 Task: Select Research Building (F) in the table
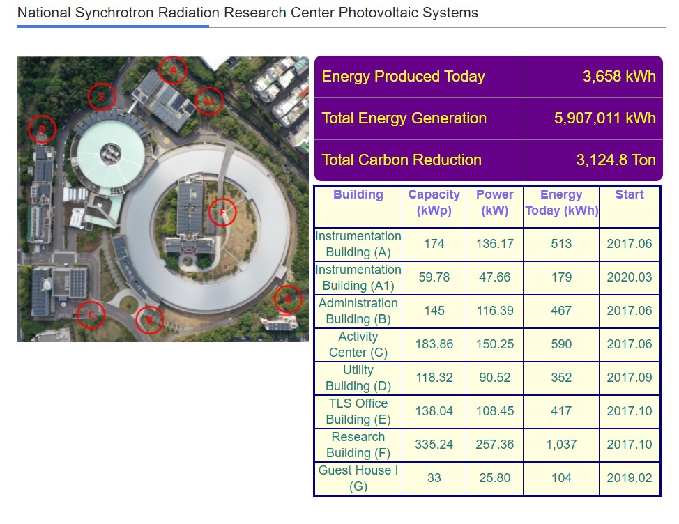pos(358,445)
